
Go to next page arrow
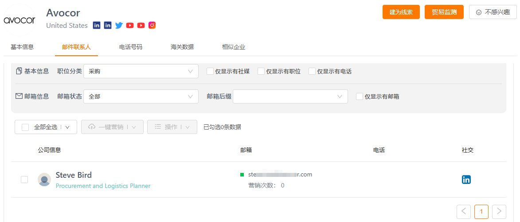499,211
